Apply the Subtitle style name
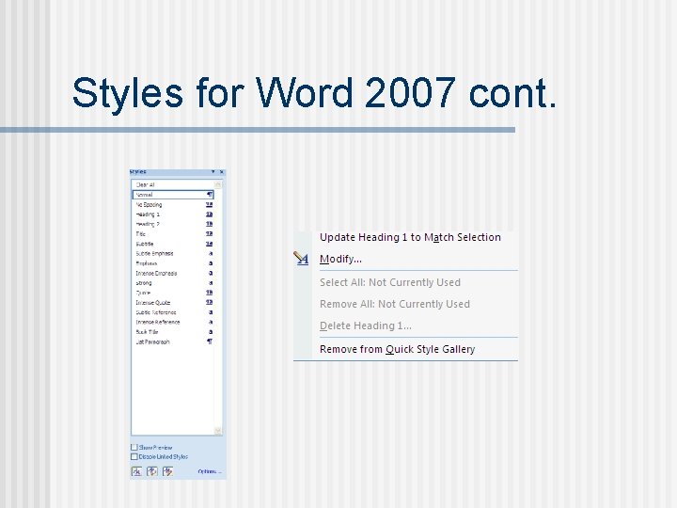Screen dimensions: 677x508 [145, 244]
